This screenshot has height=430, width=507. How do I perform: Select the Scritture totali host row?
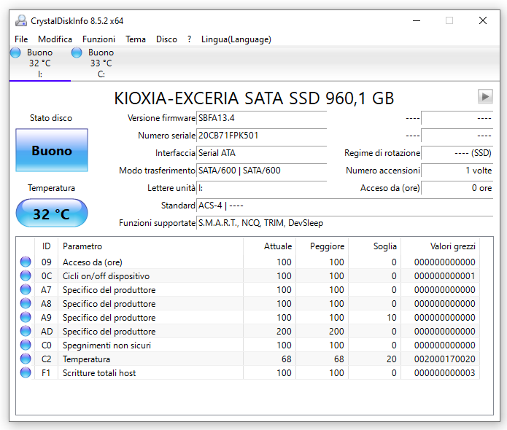tap(248, 373)
